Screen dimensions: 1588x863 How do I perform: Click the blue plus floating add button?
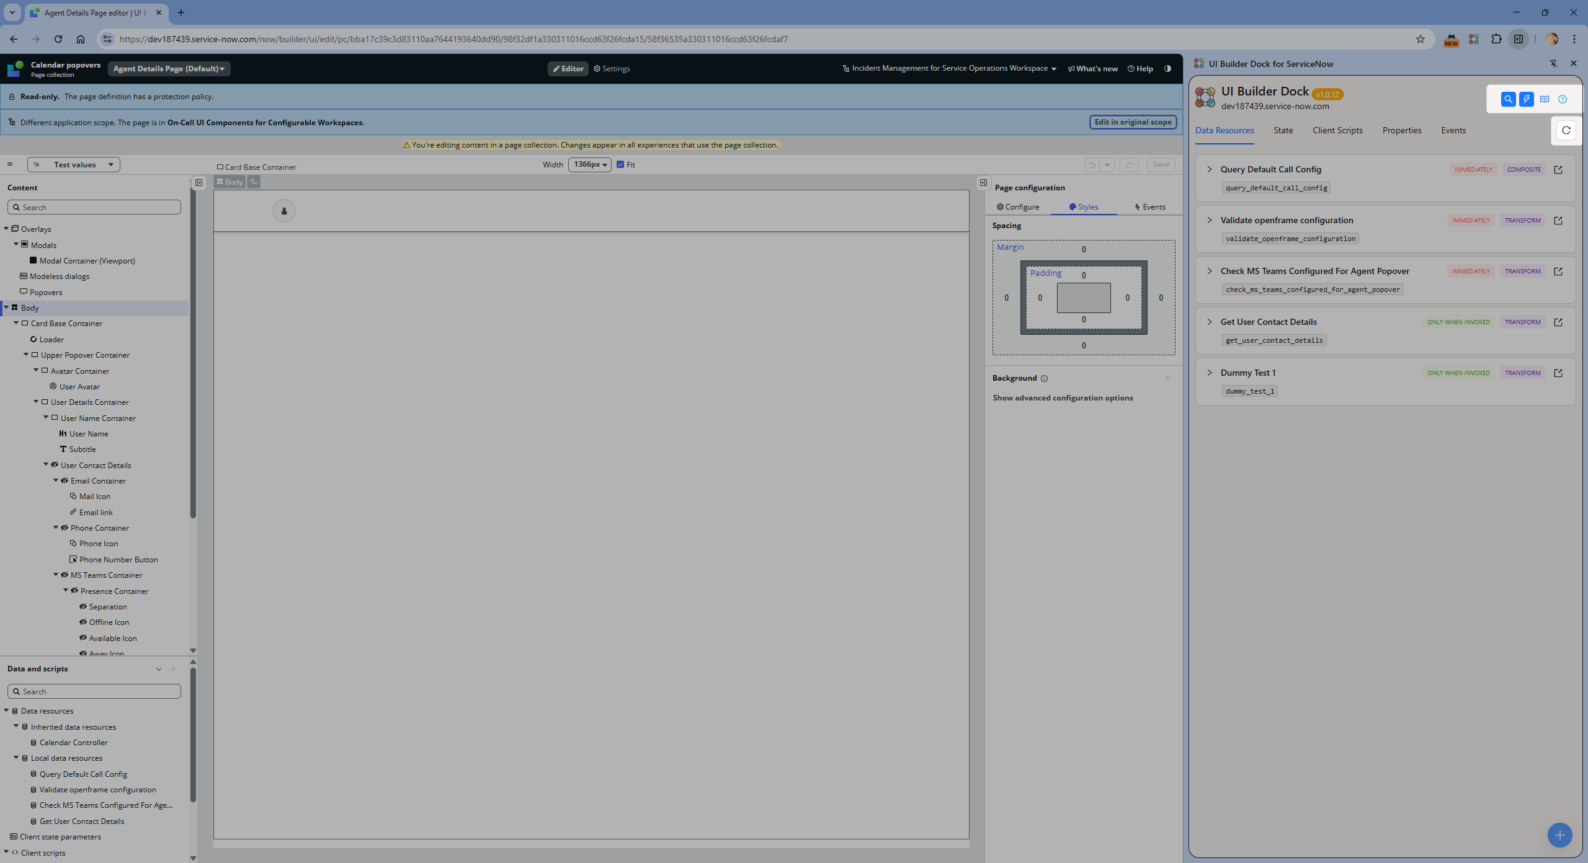coord(1559,835)
